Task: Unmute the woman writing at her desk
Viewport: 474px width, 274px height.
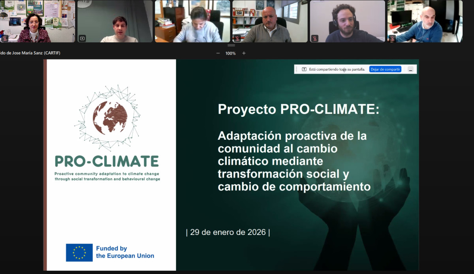Action: coord(158,39)
